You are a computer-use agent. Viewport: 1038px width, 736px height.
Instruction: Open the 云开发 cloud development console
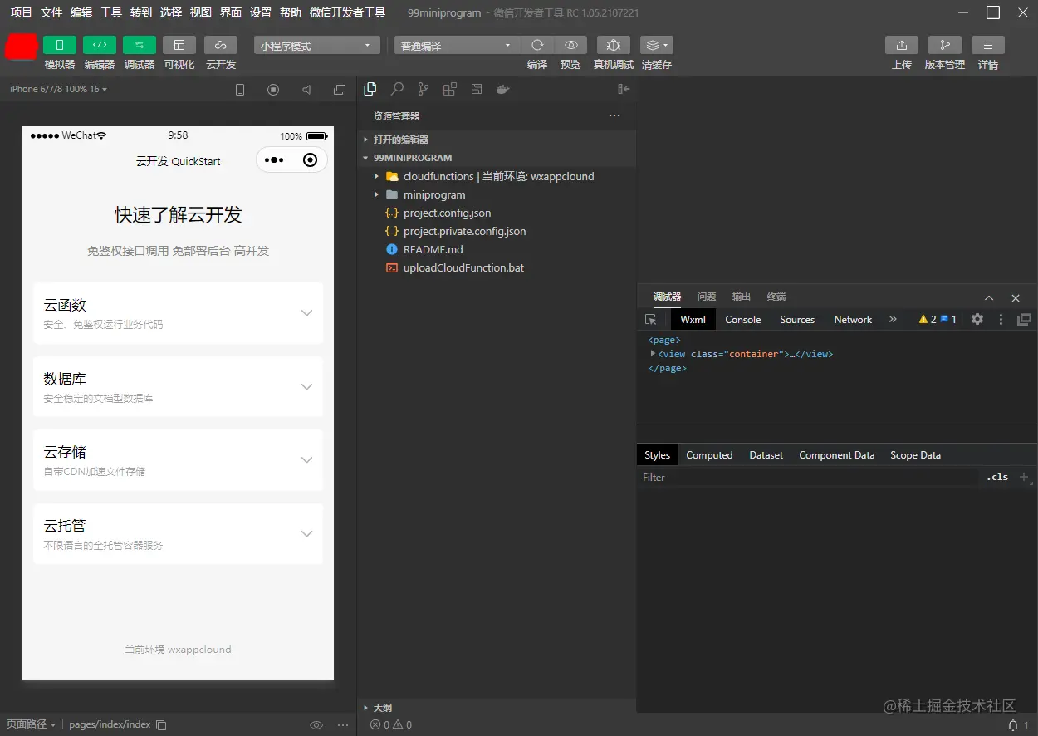pyautogui.click(x=221, y=45)
